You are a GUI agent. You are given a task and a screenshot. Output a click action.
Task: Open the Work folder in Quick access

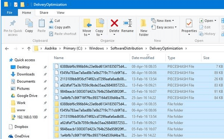pos(18,103)
